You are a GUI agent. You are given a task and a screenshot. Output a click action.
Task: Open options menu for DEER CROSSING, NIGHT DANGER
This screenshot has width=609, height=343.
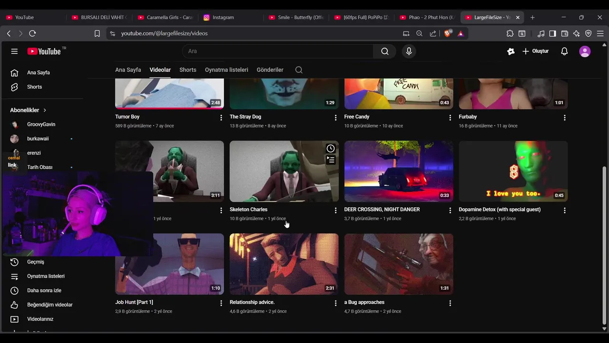click(x=450, y=210)
